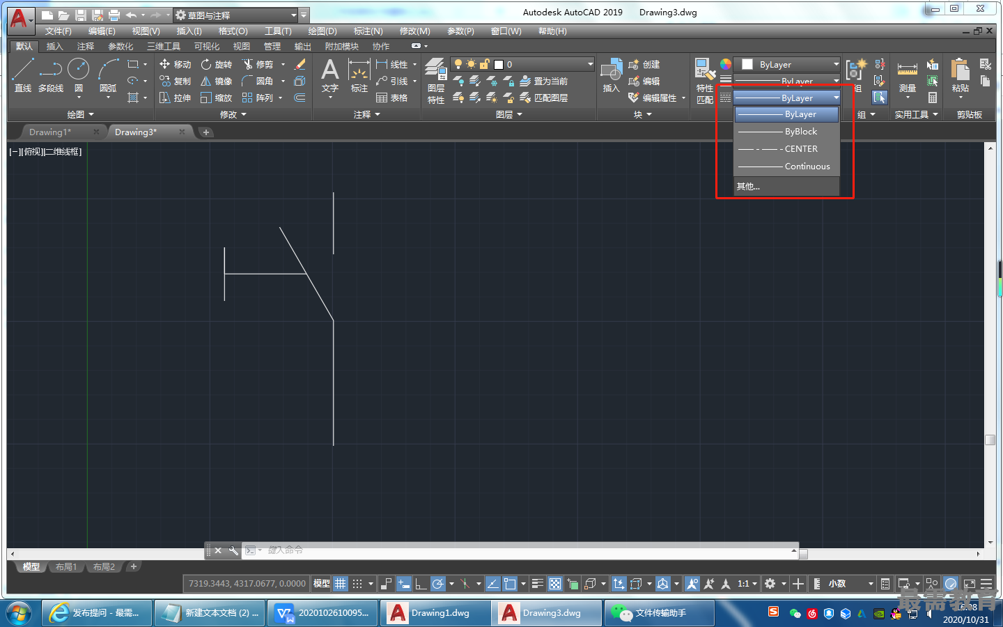Click 创建 block button
Screen dimensions: 1003x627
click(x=644, y=64)
